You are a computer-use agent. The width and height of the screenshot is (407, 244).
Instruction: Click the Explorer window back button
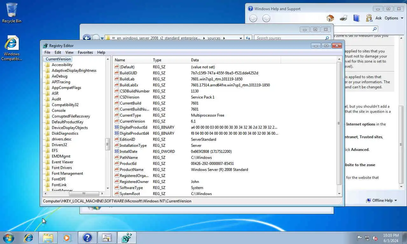(x=87, y=38)
